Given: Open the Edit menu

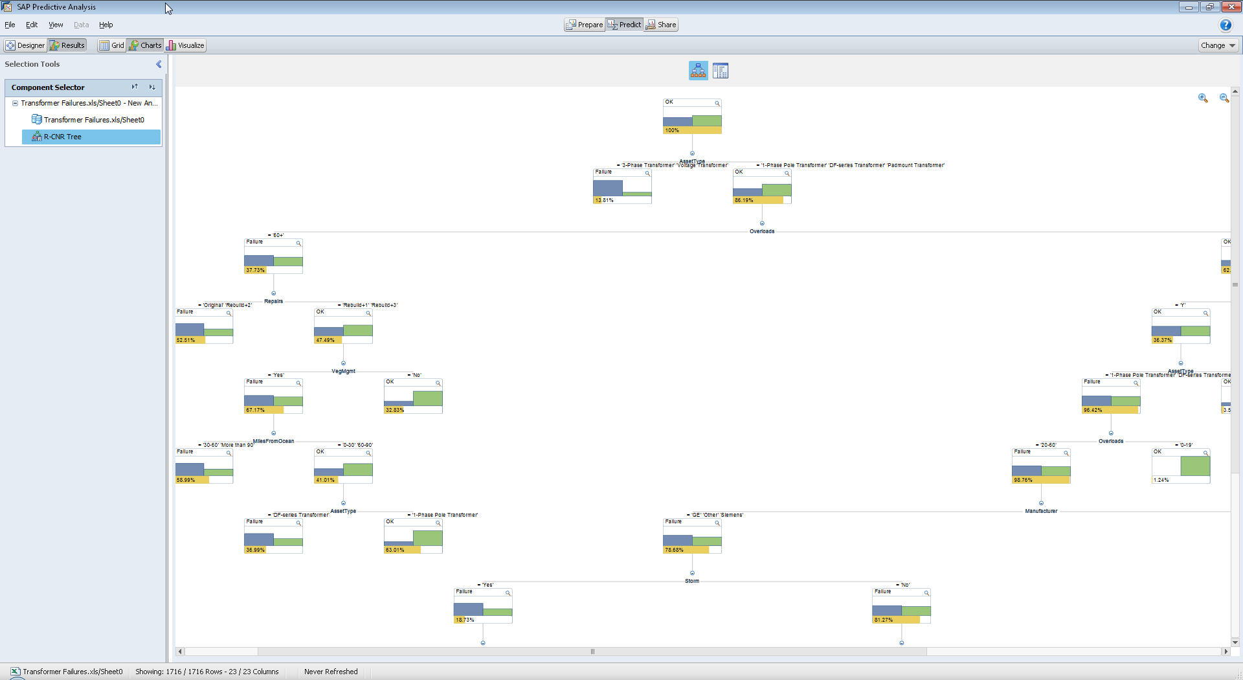Looking at the screenshot, I should pos(32,25).
